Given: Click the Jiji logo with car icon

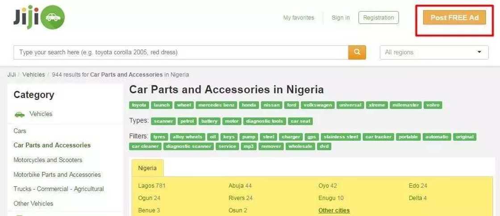Looking at the screenshot, I should [39, 18].
